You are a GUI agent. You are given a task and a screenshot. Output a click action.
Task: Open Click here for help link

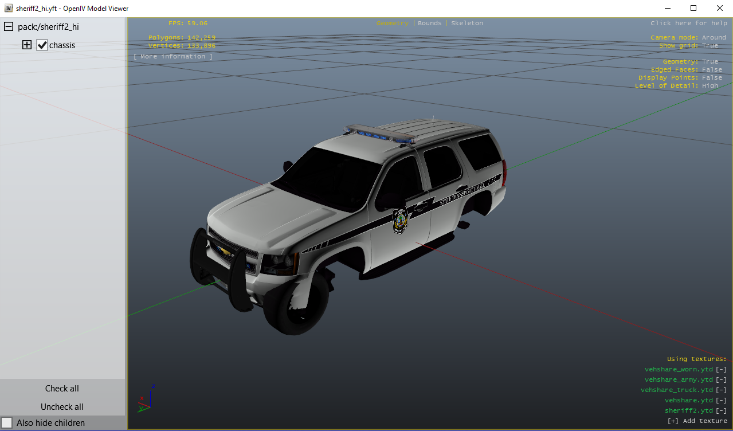tap(688, 23)
